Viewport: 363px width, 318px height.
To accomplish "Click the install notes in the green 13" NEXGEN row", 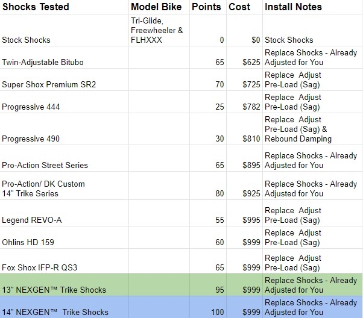I will [312, 285].
